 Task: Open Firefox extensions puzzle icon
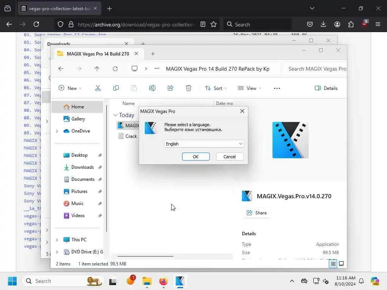pyautogui.click(x=351, y=24)
